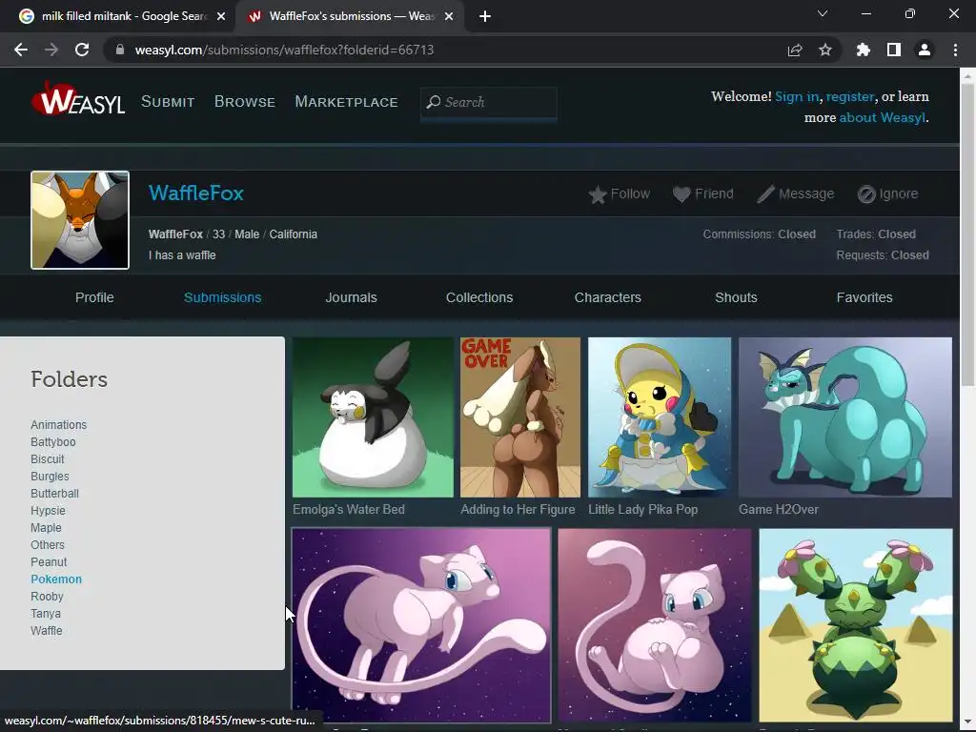Click the site lock icon in address bar

click(120, 50)
